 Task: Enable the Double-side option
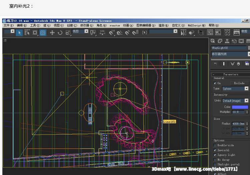[215, 145]
